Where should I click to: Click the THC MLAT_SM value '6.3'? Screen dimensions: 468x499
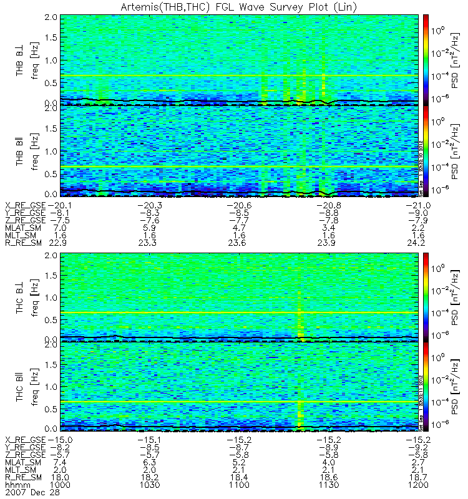point(149,462)
